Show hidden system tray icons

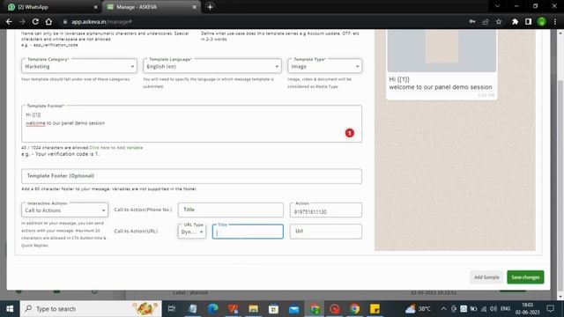click(x=443, y=309)
